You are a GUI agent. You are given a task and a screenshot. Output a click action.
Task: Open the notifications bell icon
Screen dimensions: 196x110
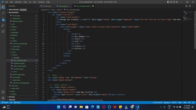(x=193, y=103)
